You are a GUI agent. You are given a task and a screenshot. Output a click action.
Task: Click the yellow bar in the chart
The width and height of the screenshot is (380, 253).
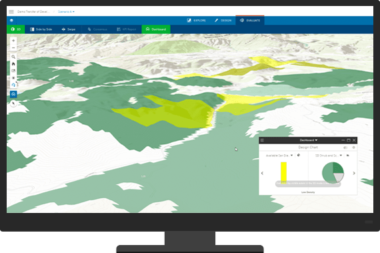pyautogui.click(x=283, y=172)
